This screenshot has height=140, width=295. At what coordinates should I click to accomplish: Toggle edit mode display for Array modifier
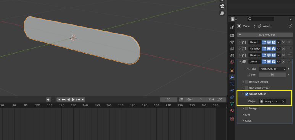(264, 62)
